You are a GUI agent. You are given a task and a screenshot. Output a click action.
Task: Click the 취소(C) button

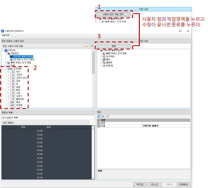[155, 184]
